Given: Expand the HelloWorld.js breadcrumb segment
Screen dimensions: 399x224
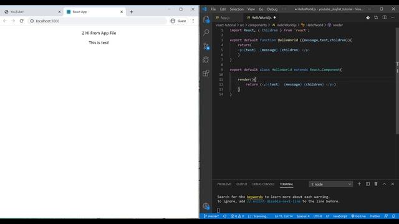Looking at the screenshot, I should [284, 25].
